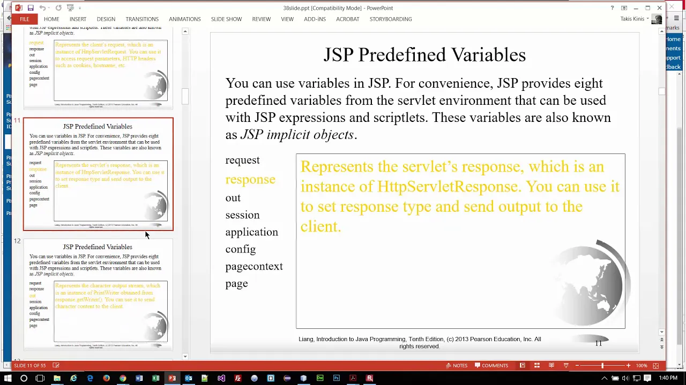Click Fit slide to current window icon
686x385 pixels.
(x=655, y=366)
